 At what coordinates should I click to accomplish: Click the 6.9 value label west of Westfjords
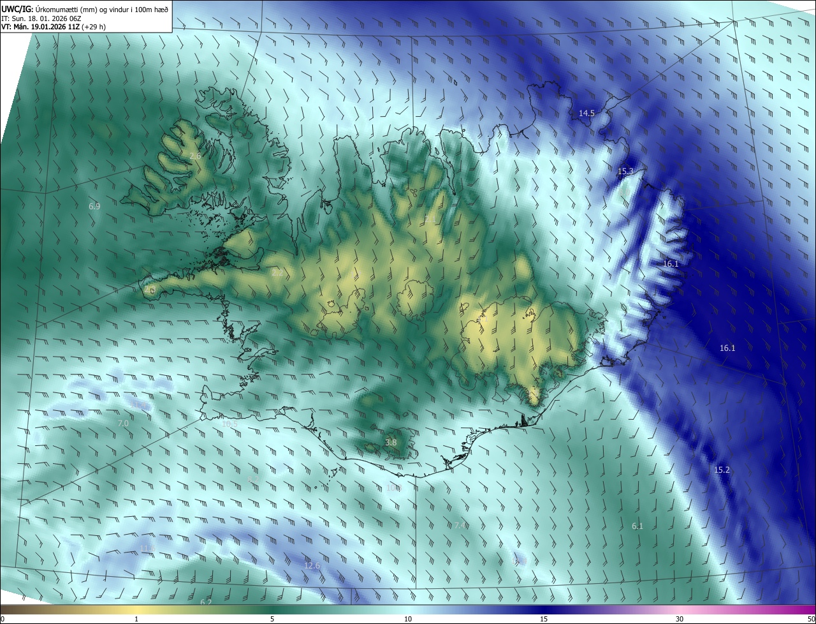coord(94,206)
